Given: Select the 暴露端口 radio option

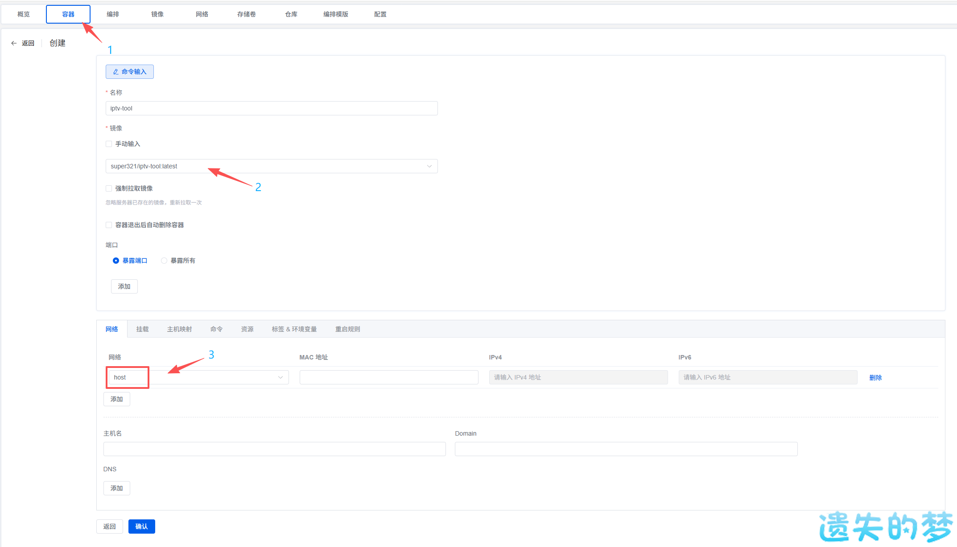Looking at the screenshot, I should (116, 261).
